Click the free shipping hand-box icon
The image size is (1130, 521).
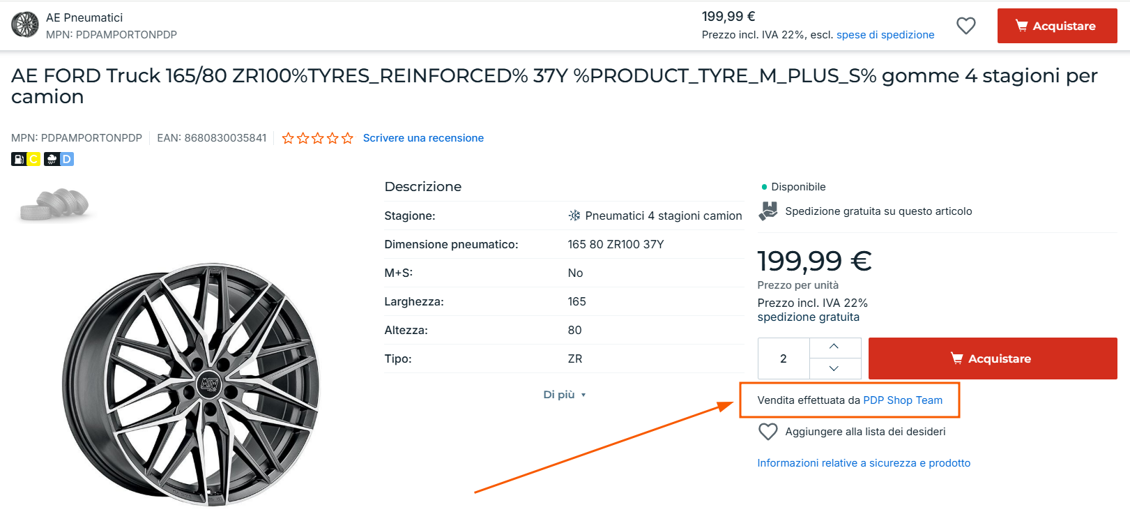[768, 211]
